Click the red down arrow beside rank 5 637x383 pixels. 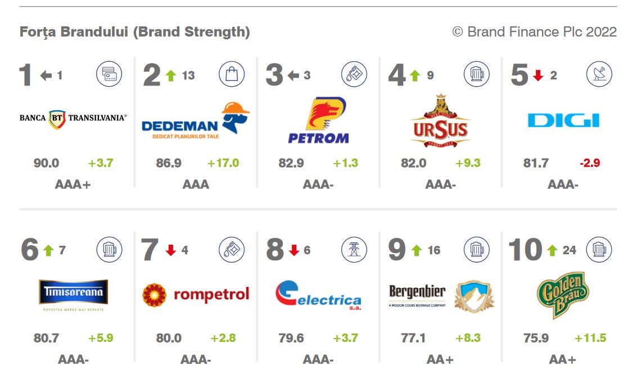(x=538, y=75)
